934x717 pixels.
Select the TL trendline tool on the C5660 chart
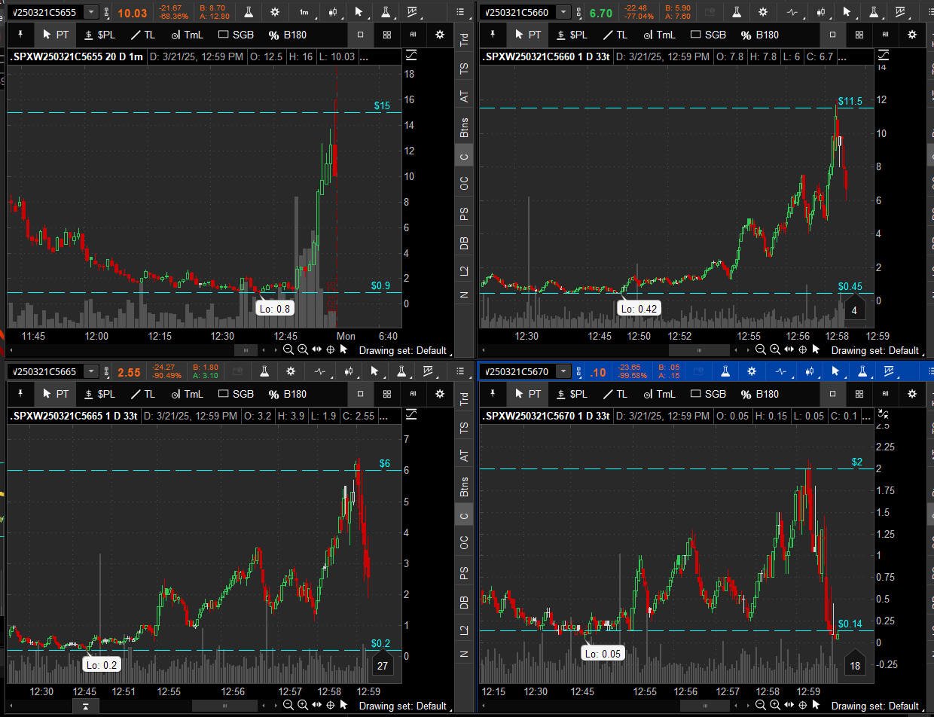click(x=615, y=35)
